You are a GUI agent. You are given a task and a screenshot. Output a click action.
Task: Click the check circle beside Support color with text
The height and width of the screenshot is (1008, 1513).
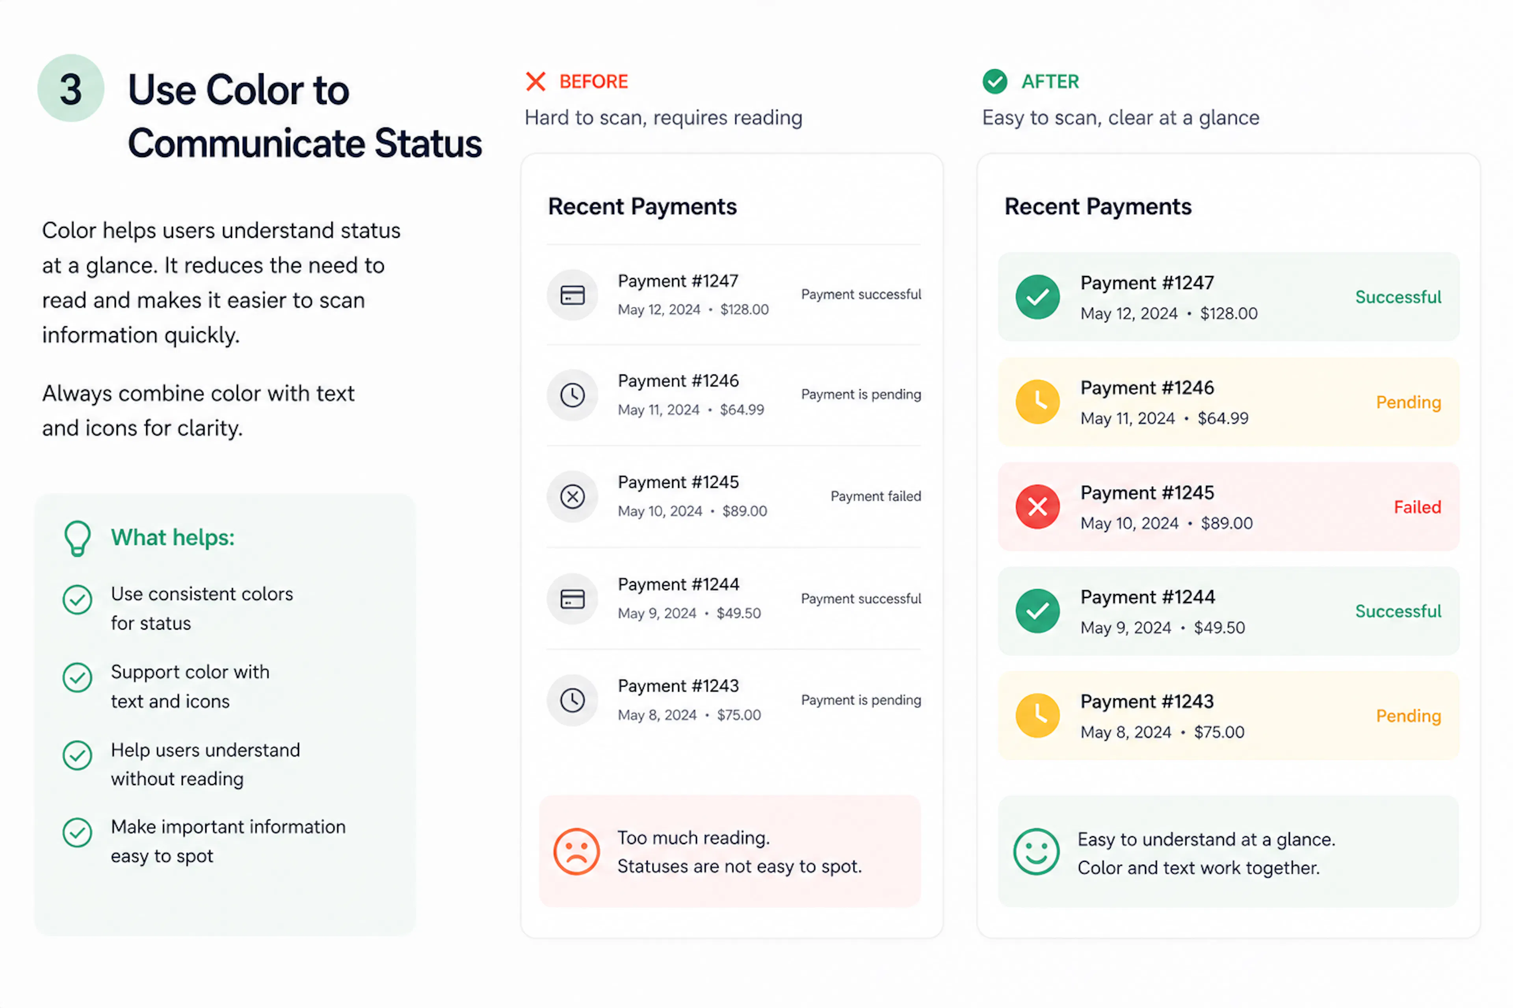[x=77, y=678]
